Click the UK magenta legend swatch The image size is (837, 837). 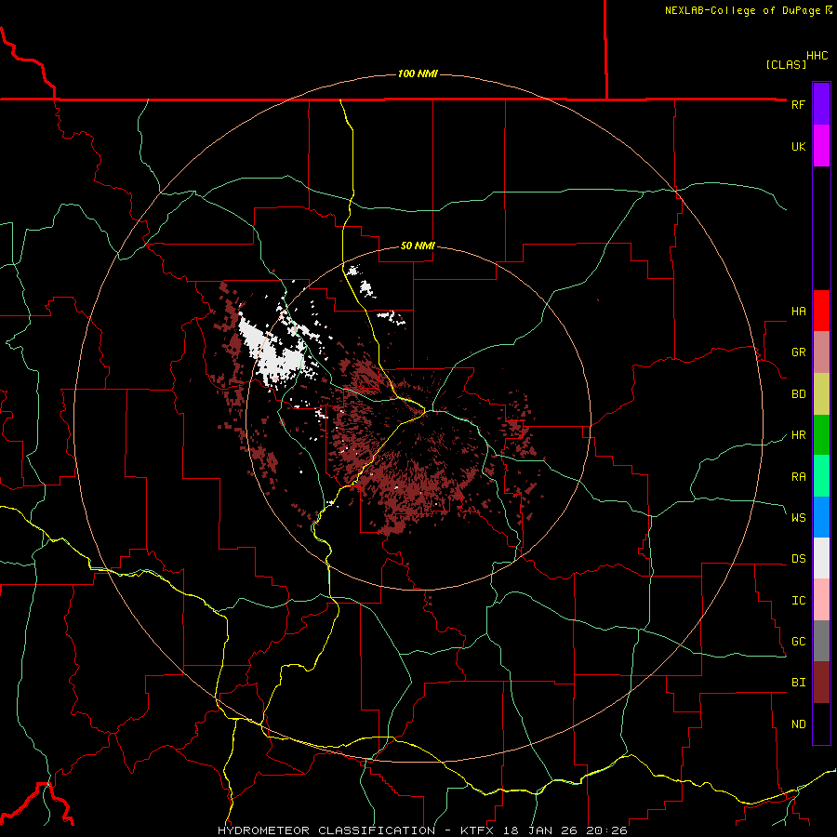pos(821,146)
